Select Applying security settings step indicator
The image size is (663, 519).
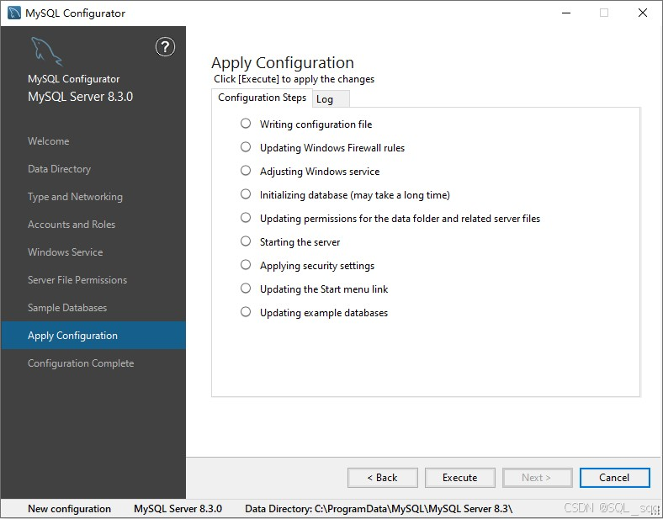click(x=246, y=265)
